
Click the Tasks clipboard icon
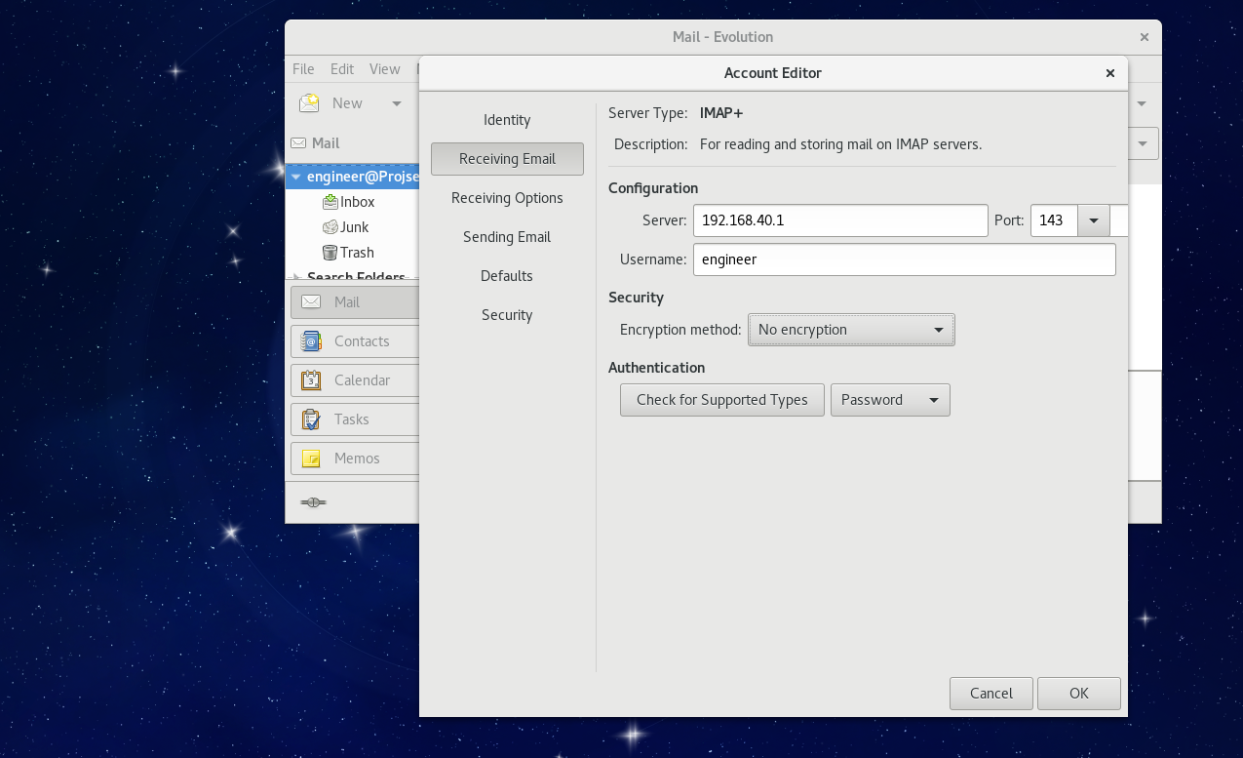click(x=311, y=419)
